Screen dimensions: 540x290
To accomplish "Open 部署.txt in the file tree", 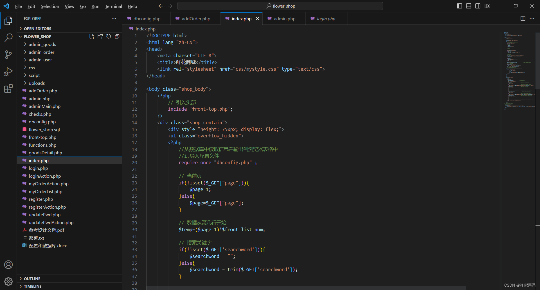I will tap(69, 238).
